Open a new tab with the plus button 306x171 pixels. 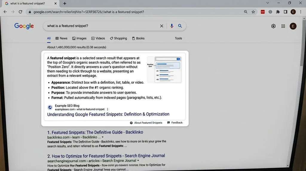pos(65,4)
